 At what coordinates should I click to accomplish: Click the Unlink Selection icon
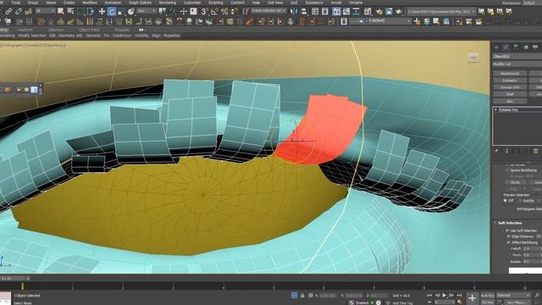[x=19, y=11]
